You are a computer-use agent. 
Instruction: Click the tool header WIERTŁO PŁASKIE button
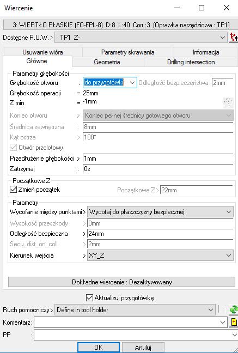point(121,25)
